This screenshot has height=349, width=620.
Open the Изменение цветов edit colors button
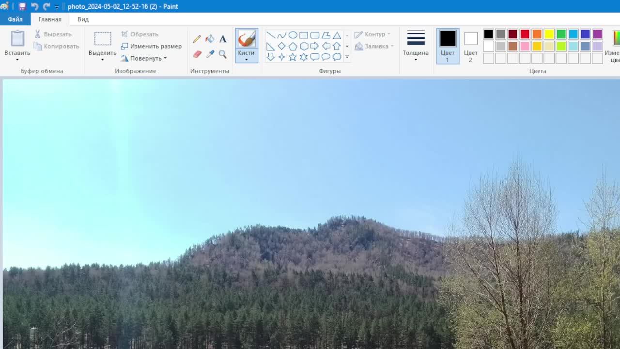tap(613, 46)
